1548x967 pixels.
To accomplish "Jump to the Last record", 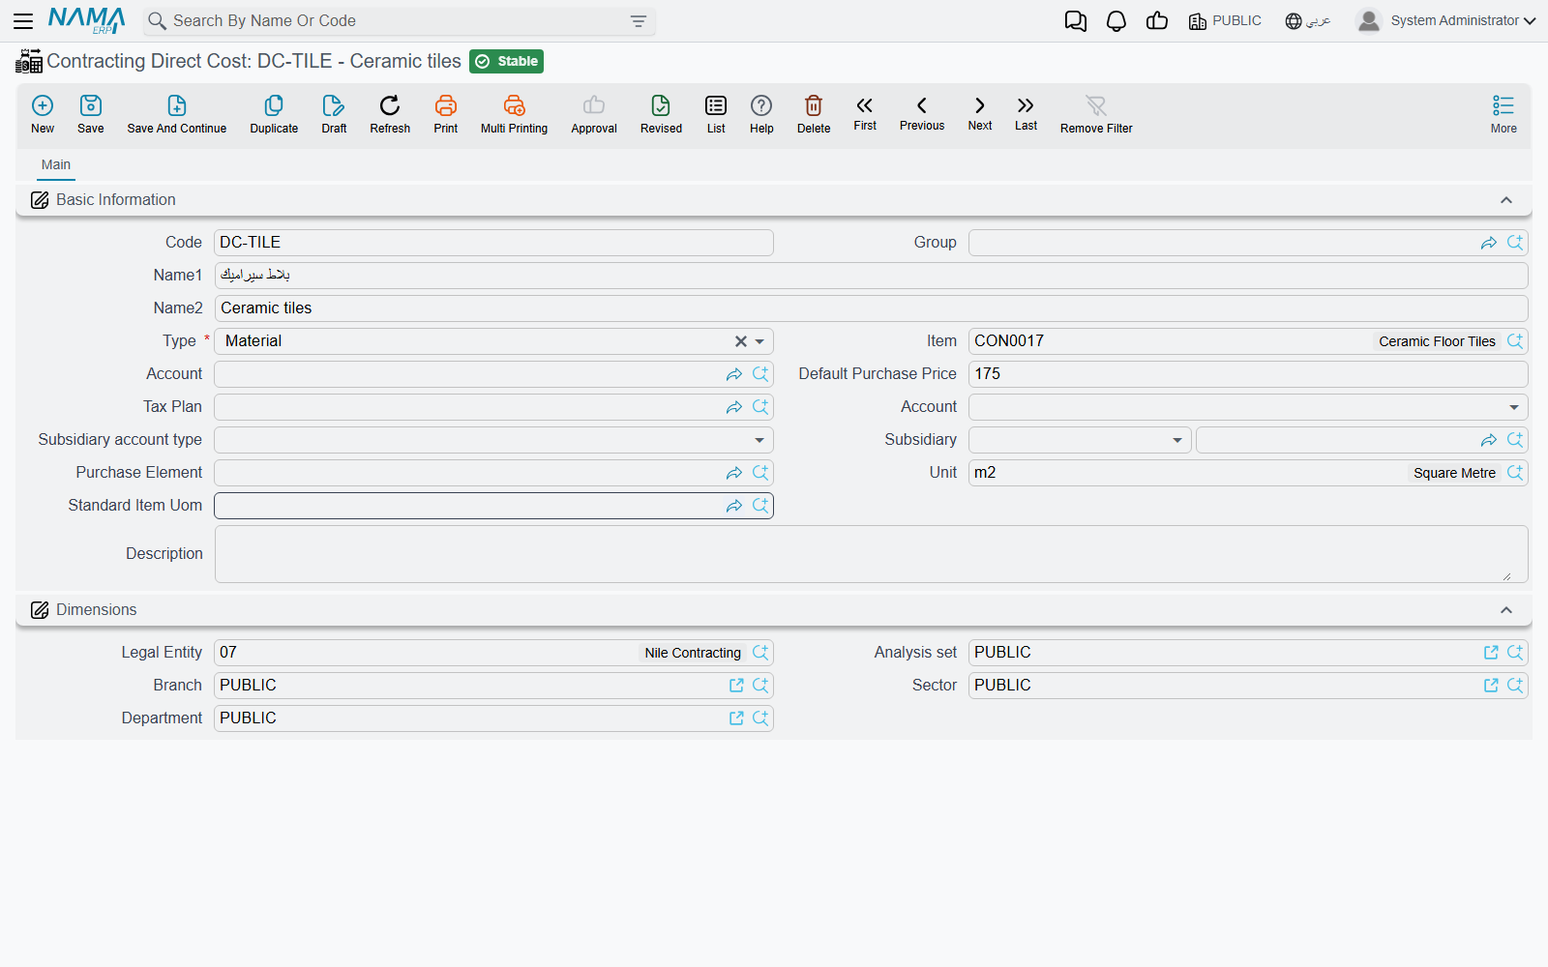I will tap(1026, 113).
